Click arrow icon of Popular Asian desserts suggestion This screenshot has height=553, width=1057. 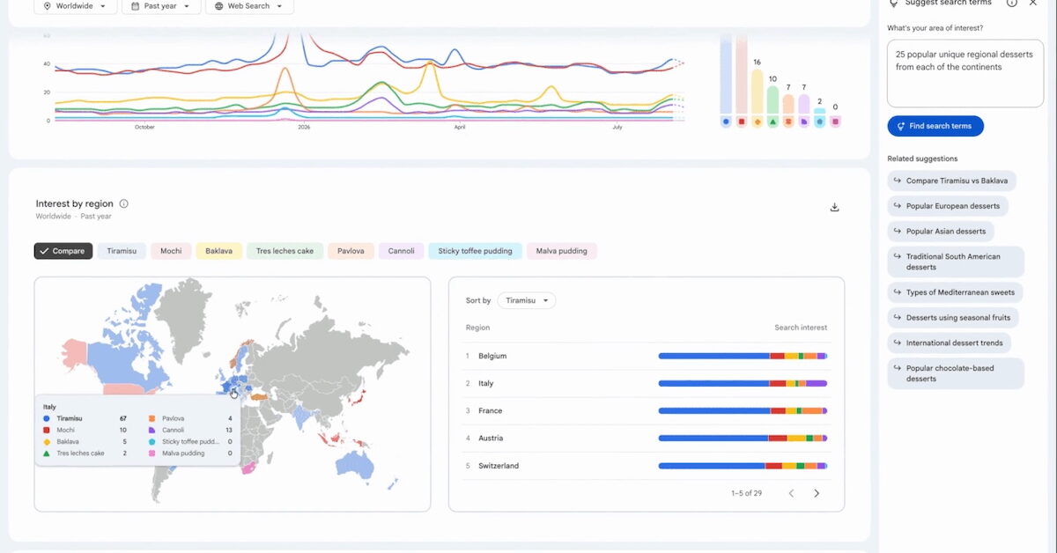tap(898, 232)
